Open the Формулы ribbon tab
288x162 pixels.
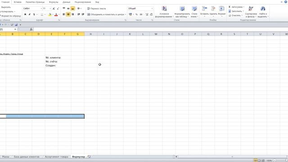(x=54, y=2)
